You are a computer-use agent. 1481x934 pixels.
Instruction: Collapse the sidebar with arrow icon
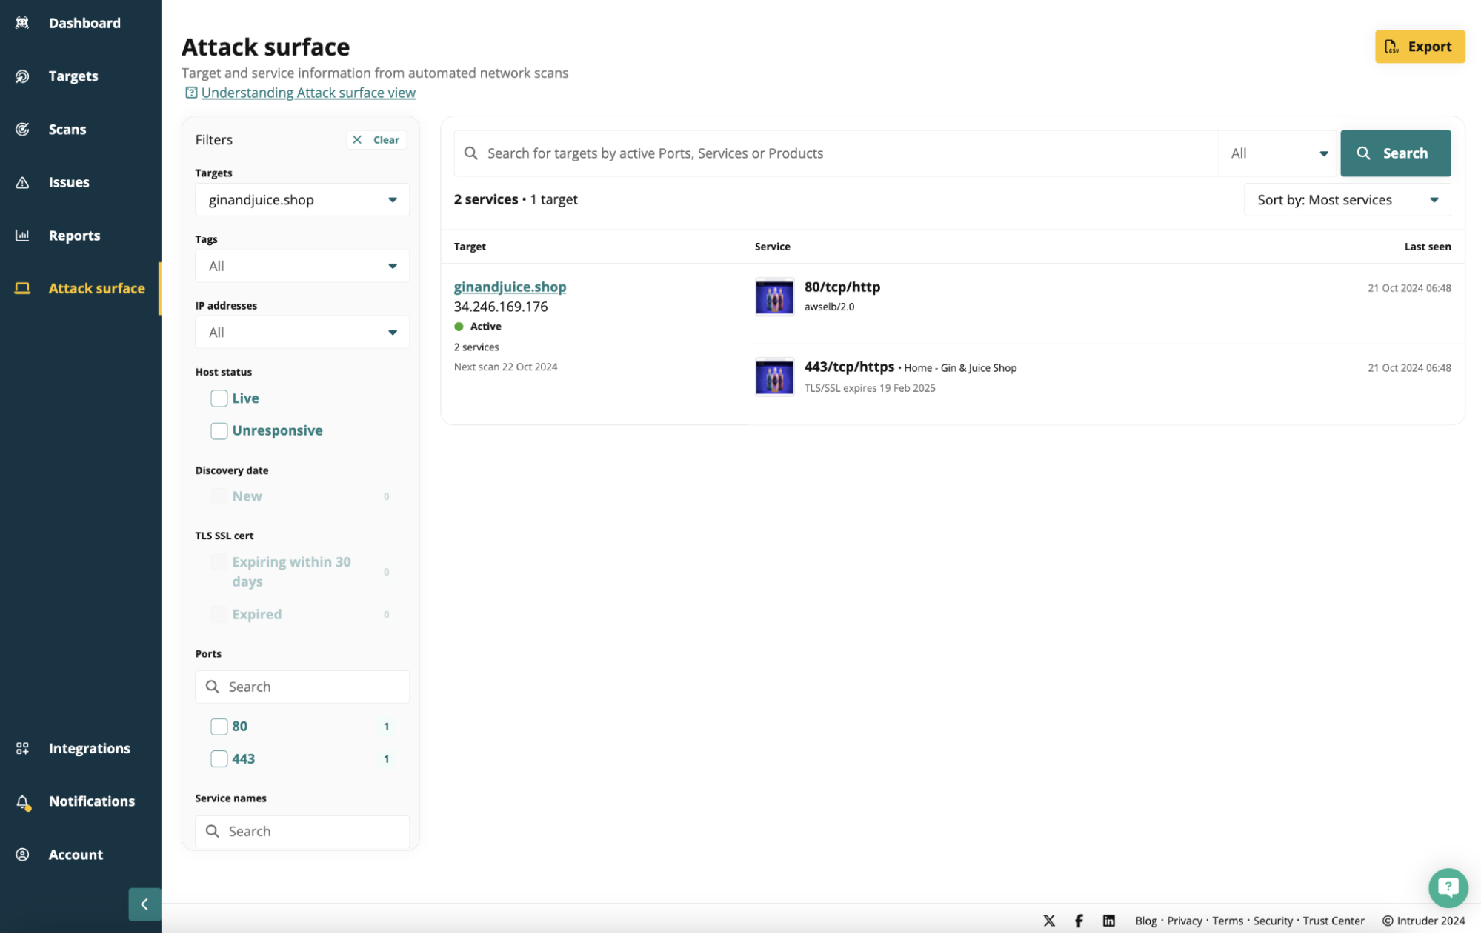144,904
